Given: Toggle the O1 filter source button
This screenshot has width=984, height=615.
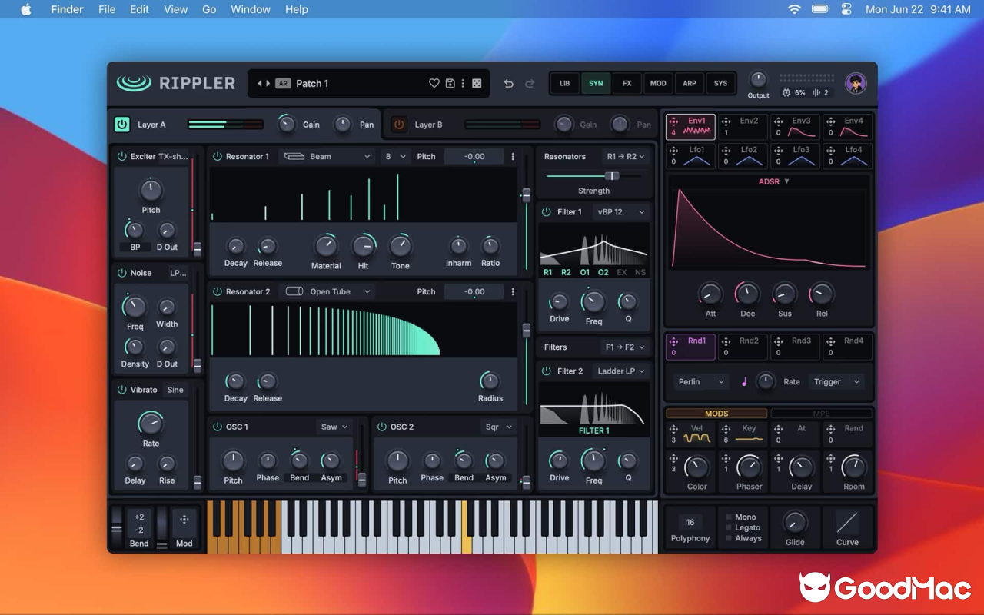Looking at the screenshot, I should pyautogui.click(x=585, y=272).
